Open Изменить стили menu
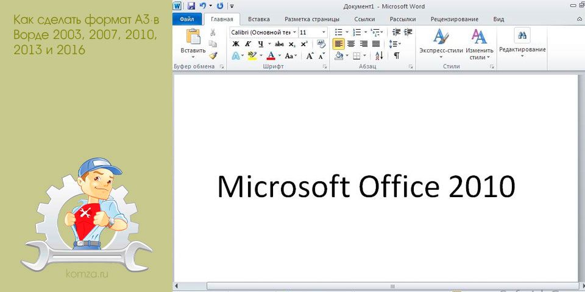The image size is (585, 292). (480, 44)
